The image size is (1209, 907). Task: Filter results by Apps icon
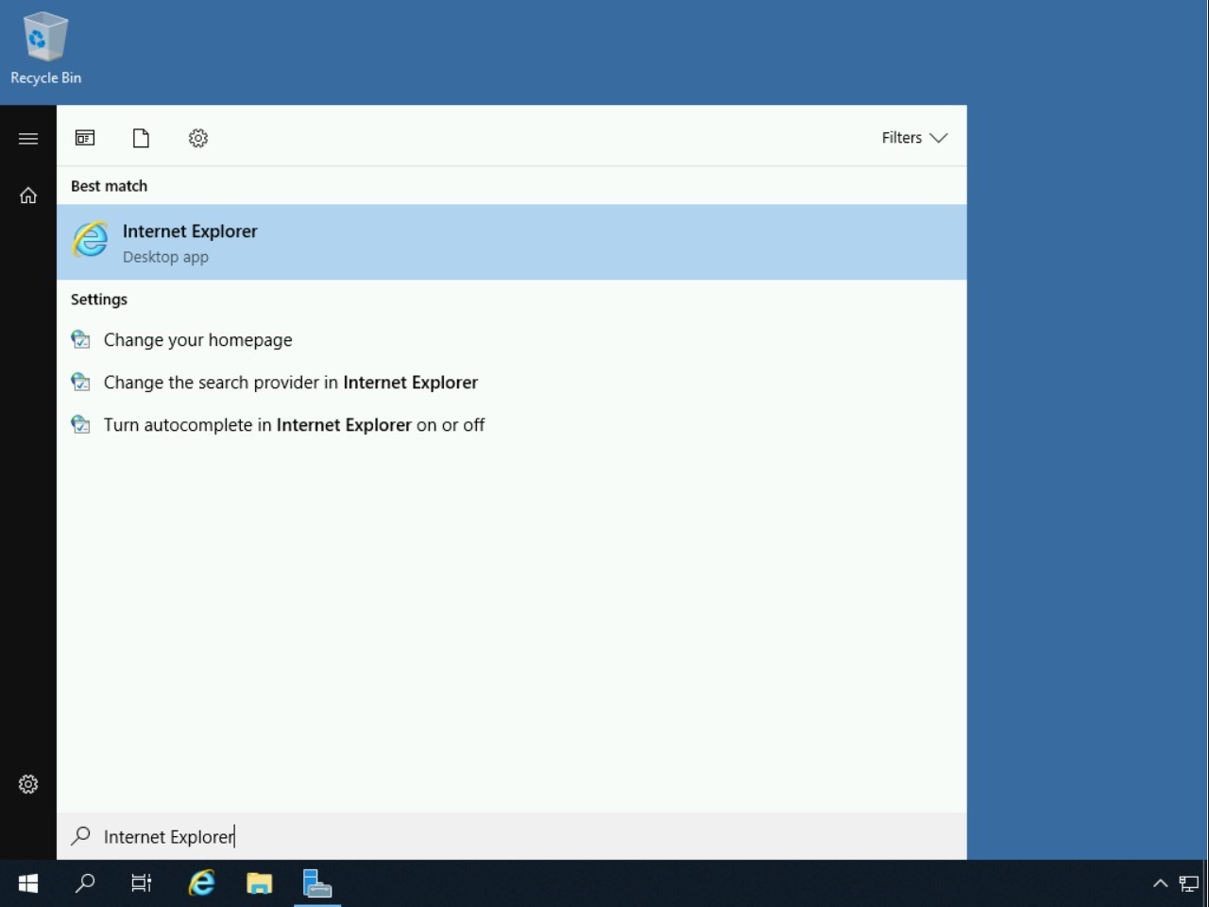click(x=85, y=139)
